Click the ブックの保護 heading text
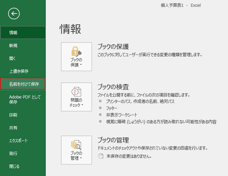Viewport: 228px width, 176px height. click(113, 47)
